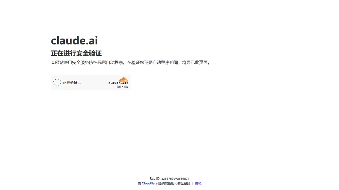Click the green verifying spinner icon
This screenshot has width=339, height=190.
pyautogui.click(x=57, y=82)
